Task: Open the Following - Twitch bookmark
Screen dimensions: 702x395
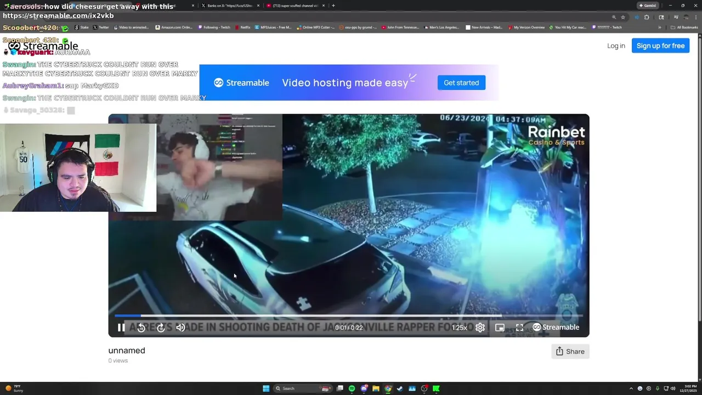Action: coord(214,27)
